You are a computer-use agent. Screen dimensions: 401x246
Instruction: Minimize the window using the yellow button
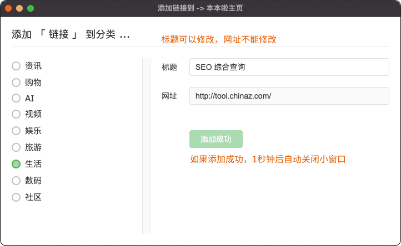(x=19, y=8)
